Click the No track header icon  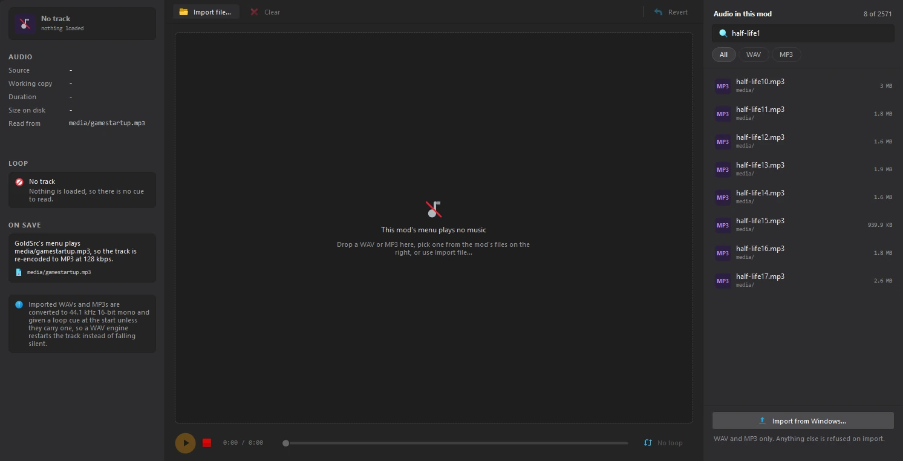[25, 24]
